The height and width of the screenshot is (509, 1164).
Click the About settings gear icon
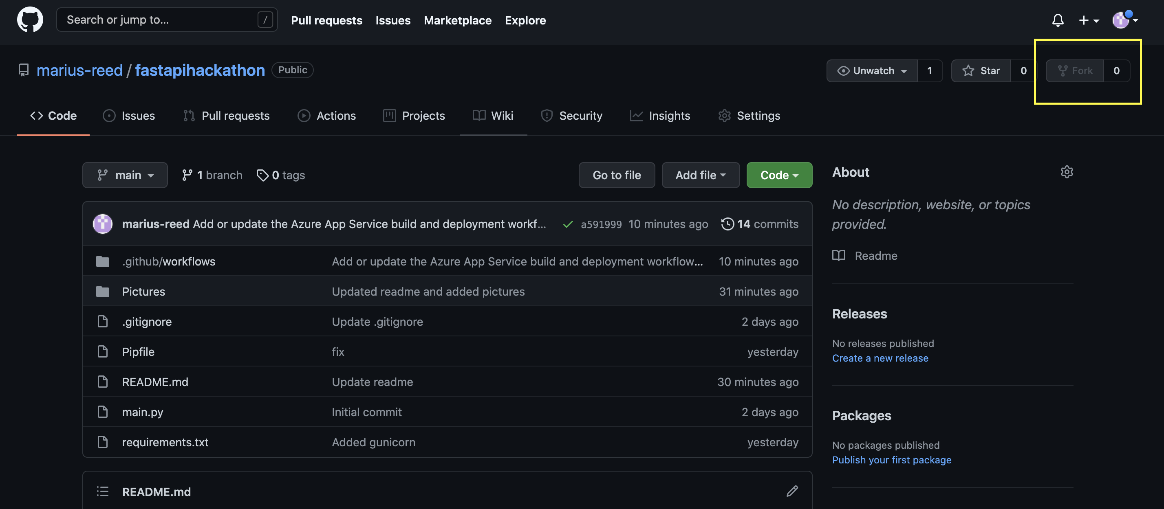click(1067, 172)
